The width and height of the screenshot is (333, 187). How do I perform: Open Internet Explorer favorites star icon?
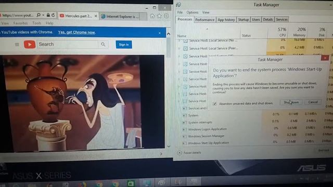click(159, 16)
